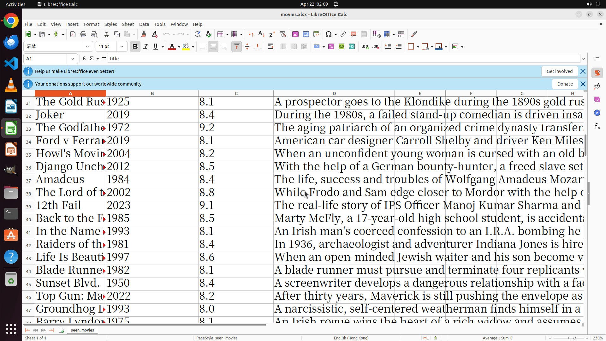Open the font size dropdown
Viewport: 606px width, 341px height.
pos(122,47)
